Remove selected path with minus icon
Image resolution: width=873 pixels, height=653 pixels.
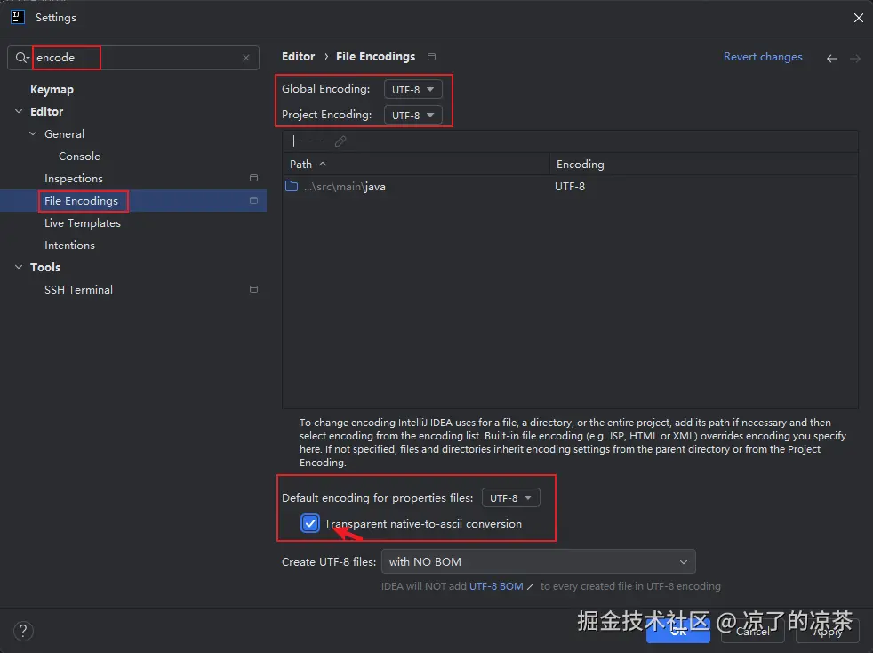(x=316, y=141)
